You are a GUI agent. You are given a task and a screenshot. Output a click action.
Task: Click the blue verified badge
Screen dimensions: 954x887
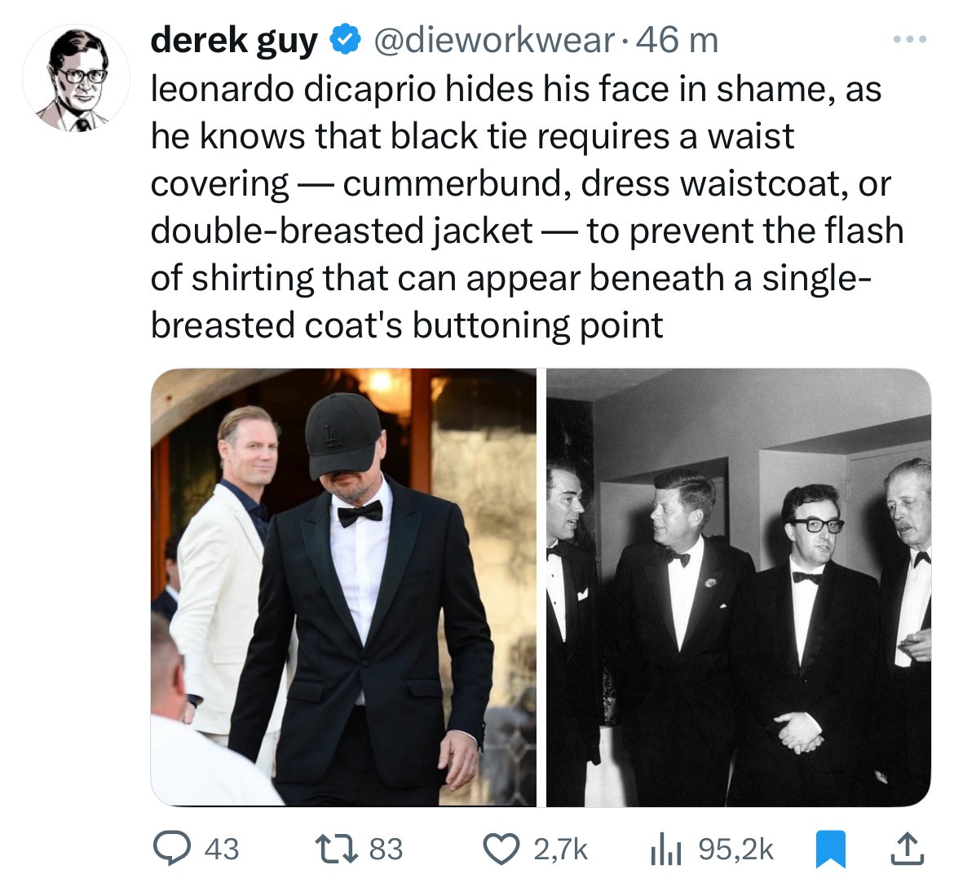pos(345,40)
